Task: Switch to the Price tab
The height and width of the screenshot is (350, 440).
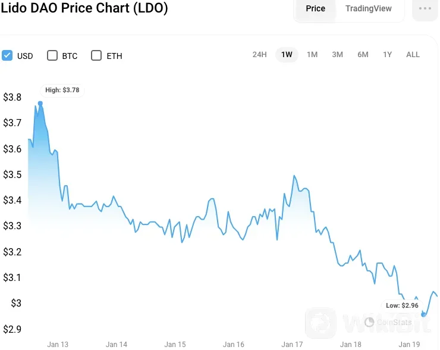Action: tap(315, 8)
